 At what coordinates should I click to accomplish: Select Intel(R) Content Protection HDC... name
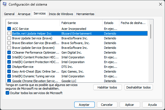point(36,62)
